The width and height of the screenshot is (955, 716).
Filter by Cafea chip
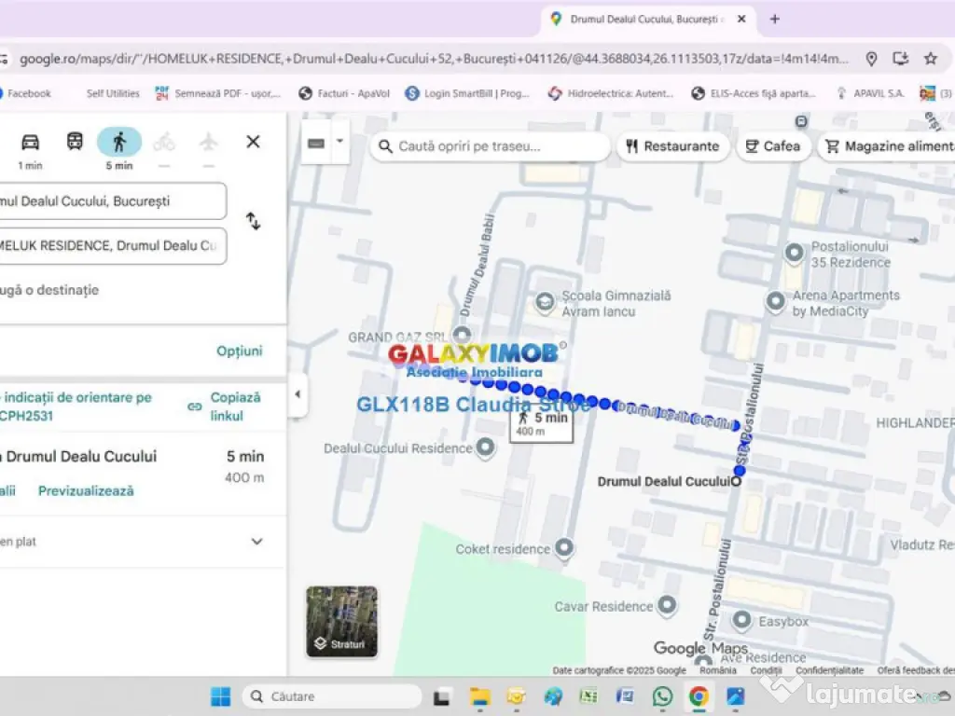773,146
